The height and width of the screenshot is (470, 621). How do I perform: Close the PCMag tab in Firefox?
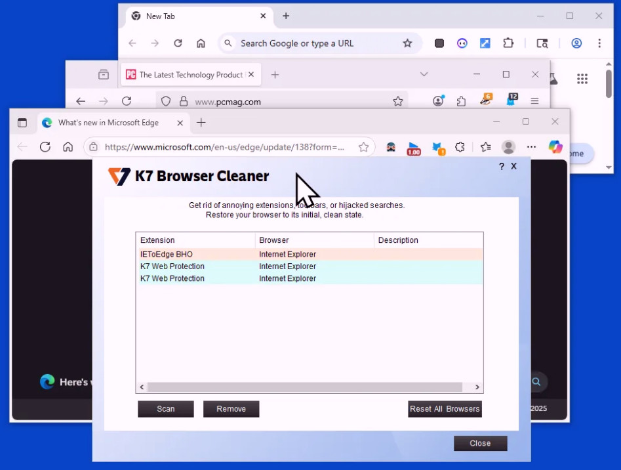(x=251, y=74)
